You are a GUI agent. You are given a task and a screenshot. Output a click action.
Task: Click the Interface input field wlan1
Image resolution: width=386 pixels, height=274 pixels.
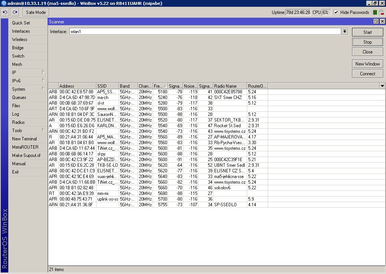point(205,32)
